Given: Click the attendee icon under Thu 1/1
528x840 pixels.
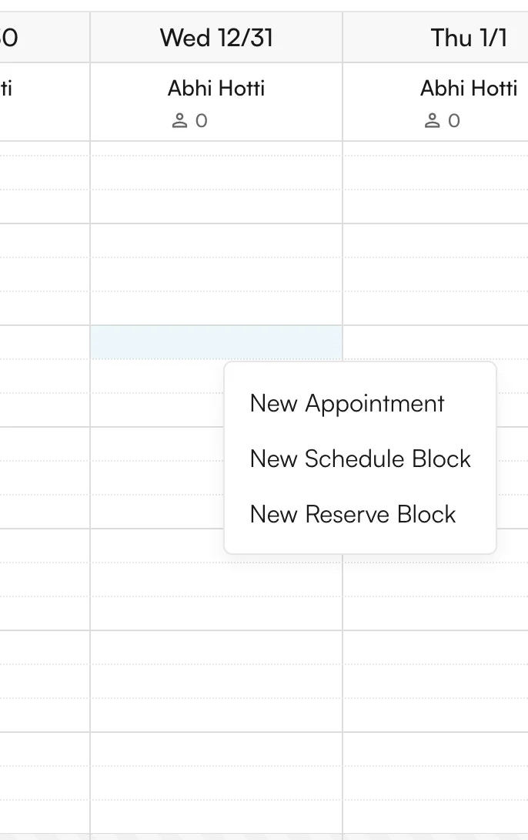Looking at the screenshot, I should point(433,120).
